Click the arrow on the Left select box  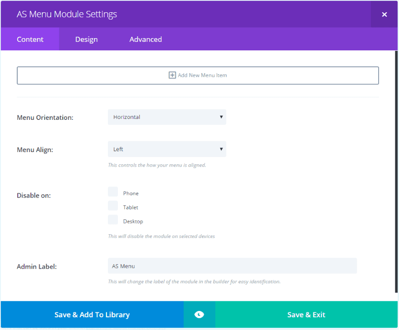point(221,149)
